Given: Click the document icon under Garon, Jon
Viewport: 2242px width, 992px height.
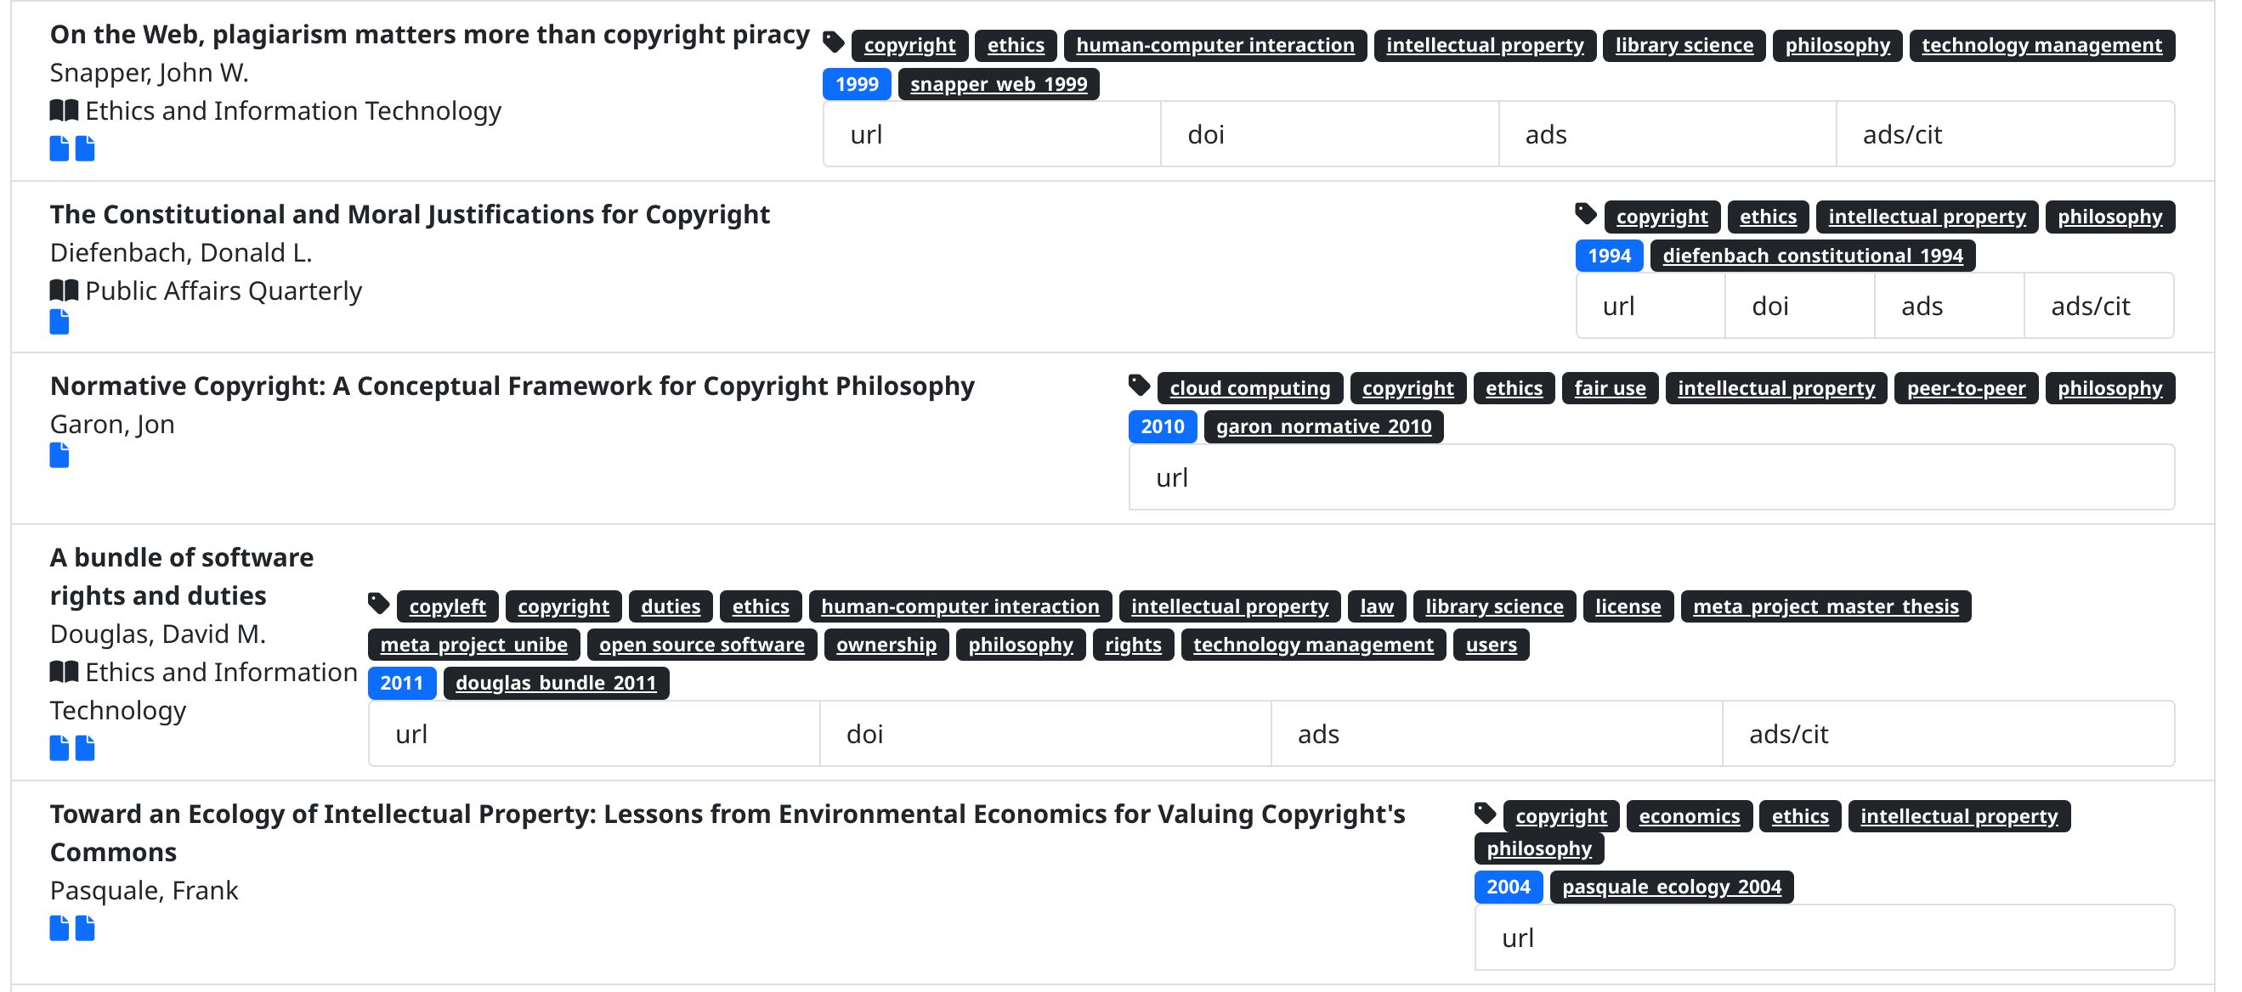Looking at the screenshot, I should [59, 454].
